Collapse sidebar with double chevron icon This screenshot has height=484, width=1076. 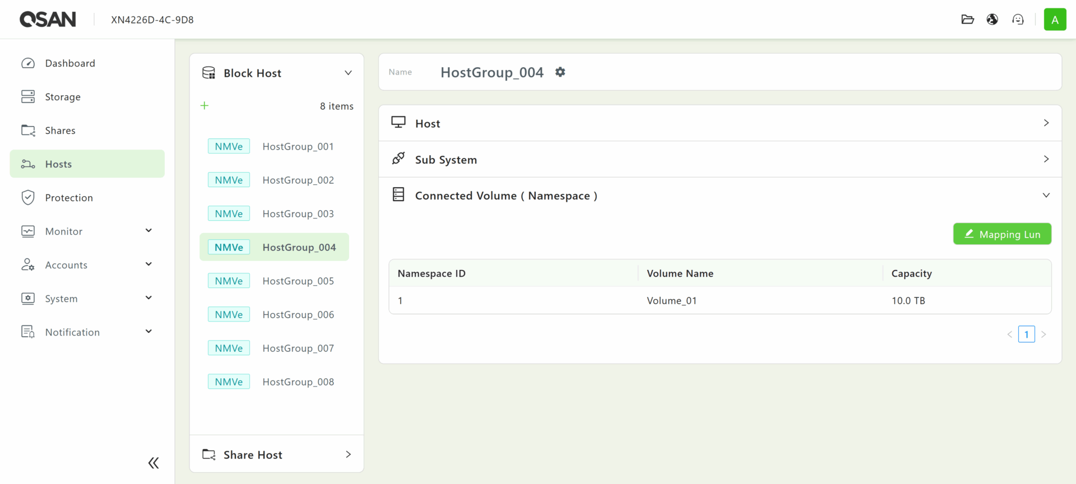[x=154, y=463]
